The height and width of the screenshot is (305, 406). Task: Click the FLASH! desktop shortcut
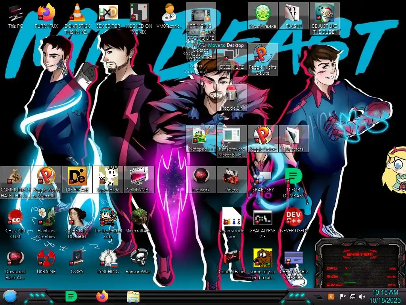pyautogui.click(x=293, y=16)
